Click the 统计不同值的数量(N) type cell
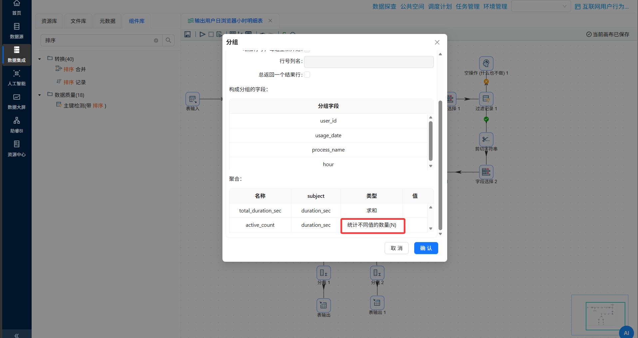Image resolution: width=638 pixels, height=338 pixels. tap(372, 225)
